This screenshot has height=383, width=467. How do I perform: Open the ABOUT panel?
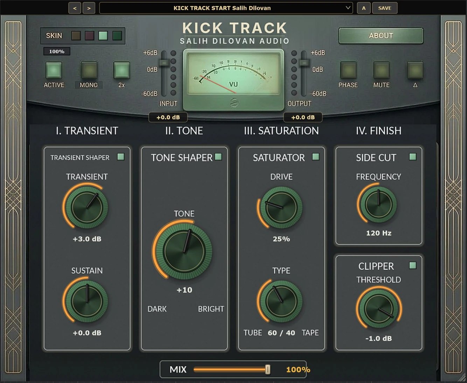pos(381,36)
